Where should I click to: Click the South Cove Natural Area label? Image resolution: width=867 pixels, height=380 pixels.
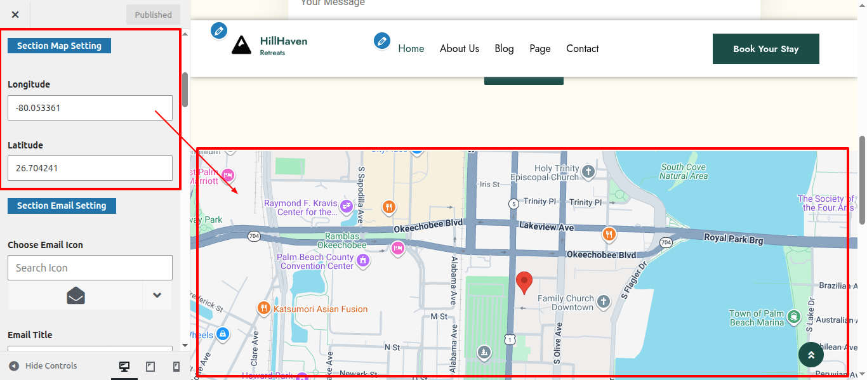point(684,171)
